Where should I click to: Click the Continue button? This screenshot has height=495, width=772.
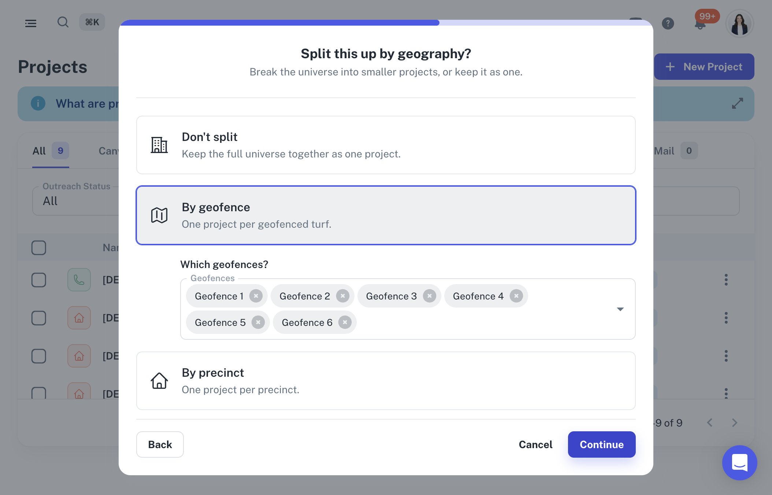click(602, 444)
